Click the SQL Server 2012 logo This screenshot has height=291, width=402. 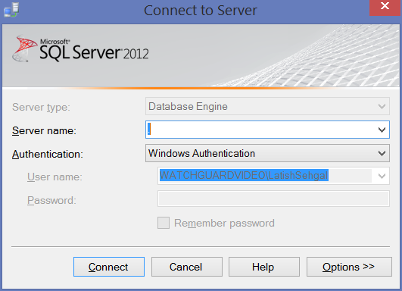[x=80, y=49]
